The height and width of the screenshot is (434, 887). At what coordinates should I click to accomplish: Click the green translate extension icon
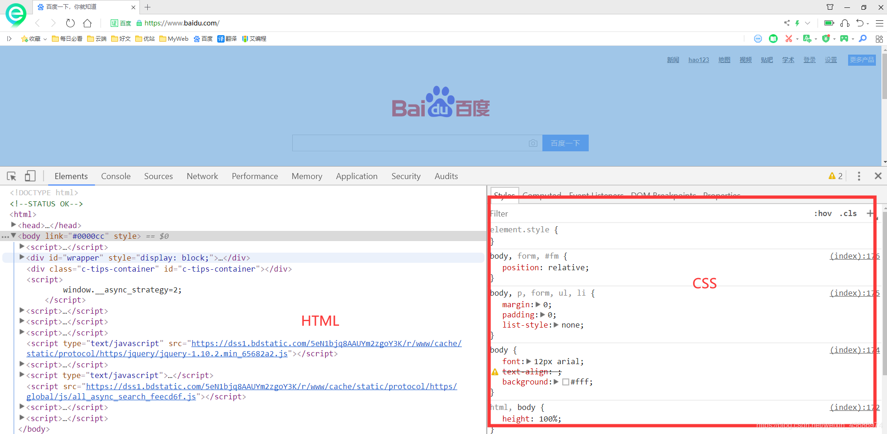coord(807,38)
